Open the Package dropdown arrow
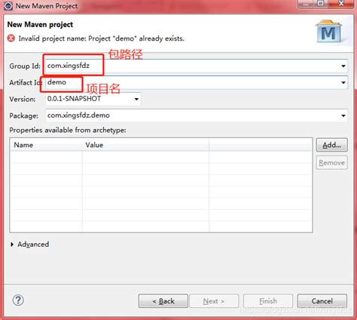Screen dimensions: 357x320 [x=343, y=115]
